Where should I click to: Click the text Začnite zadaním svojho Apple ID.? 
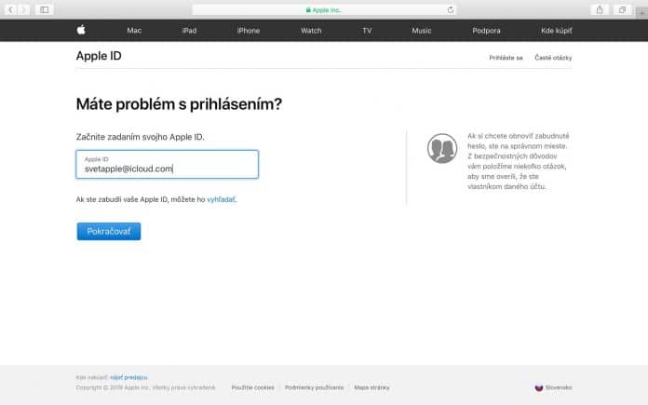pyautogui.click(x=140, y=137)
